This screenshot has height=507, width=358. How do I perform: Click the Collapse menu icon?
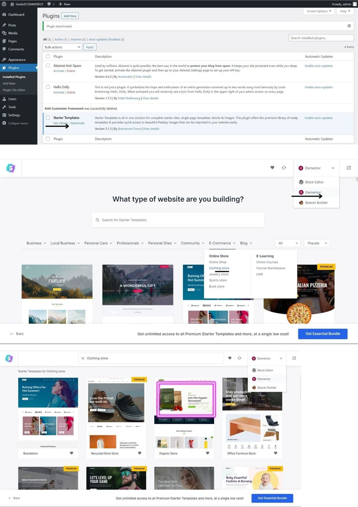pos(4,123)
